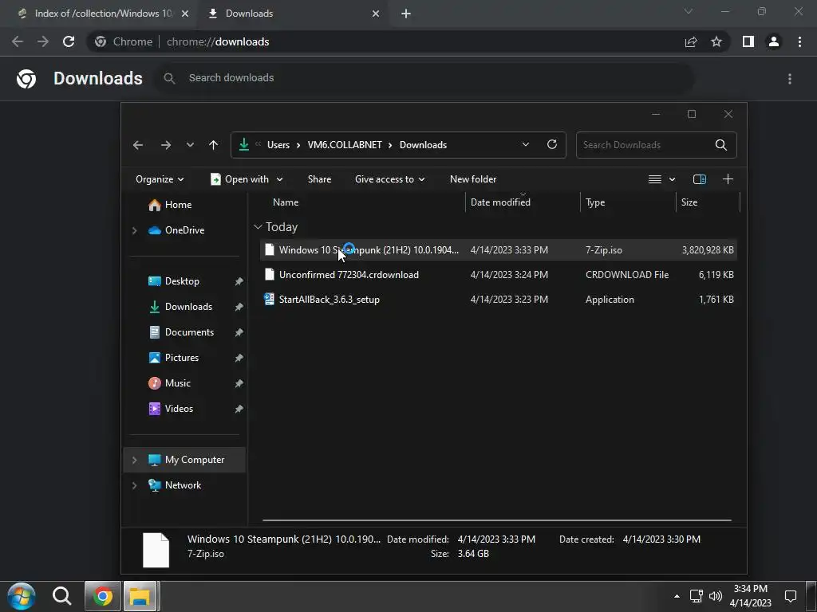The height and width of the screenshot is (612, 817).
Task: Click the ISO thumbnail in details pane
Action: [x=156, y=550]
